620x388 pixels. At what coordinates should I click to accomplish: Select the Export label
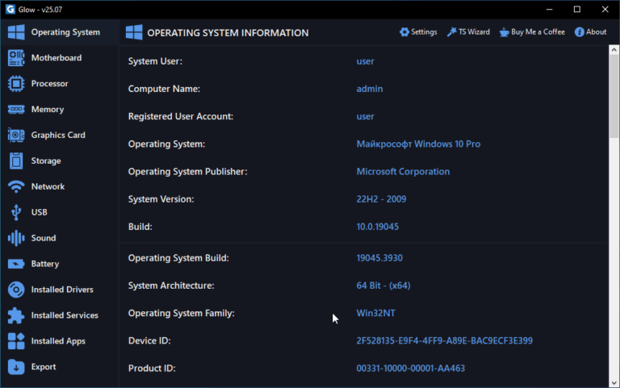tap(44, 367)
